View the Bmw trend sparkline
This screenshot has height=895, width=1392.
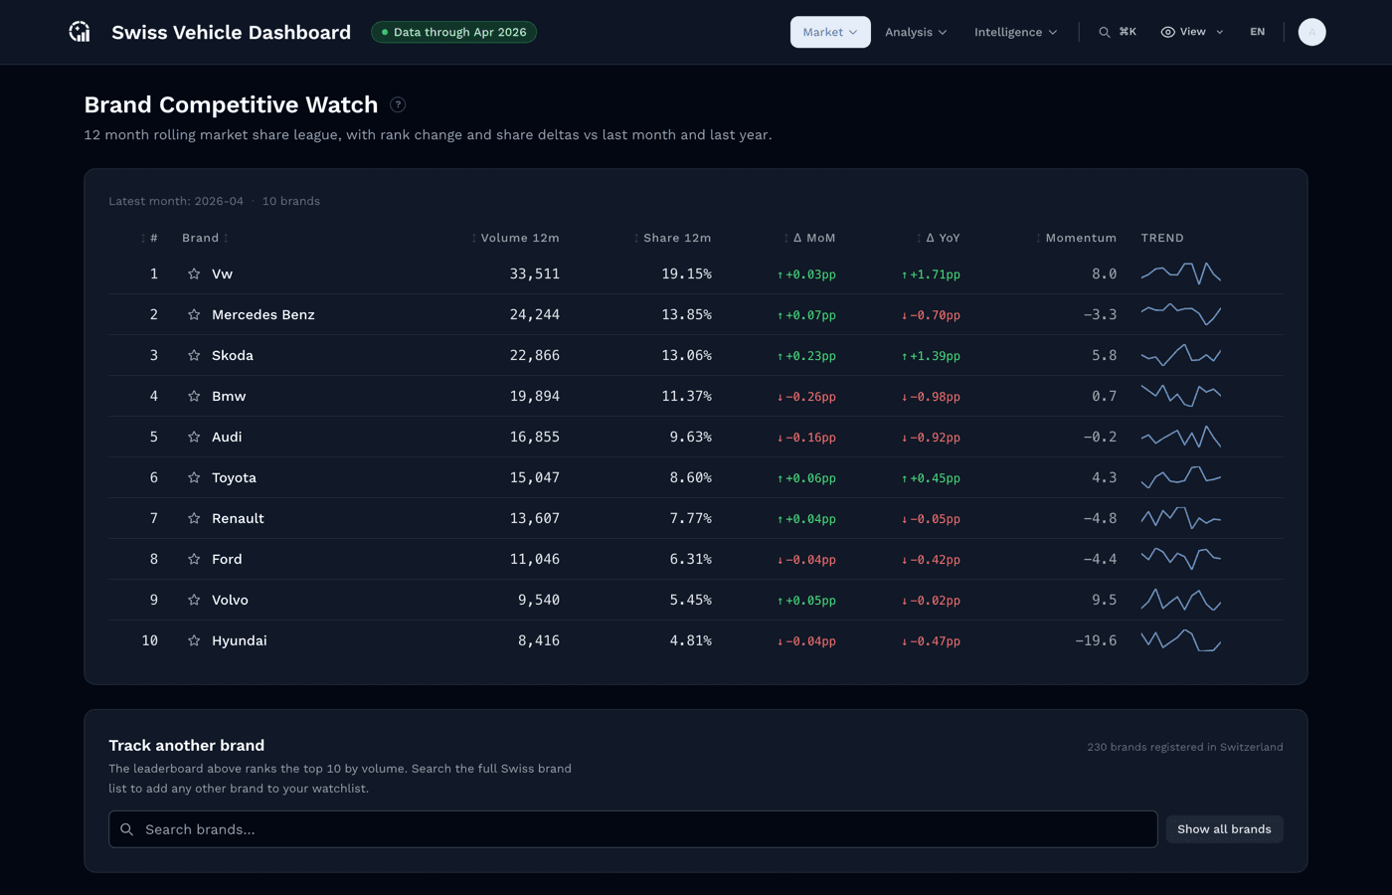[1181, 396]
